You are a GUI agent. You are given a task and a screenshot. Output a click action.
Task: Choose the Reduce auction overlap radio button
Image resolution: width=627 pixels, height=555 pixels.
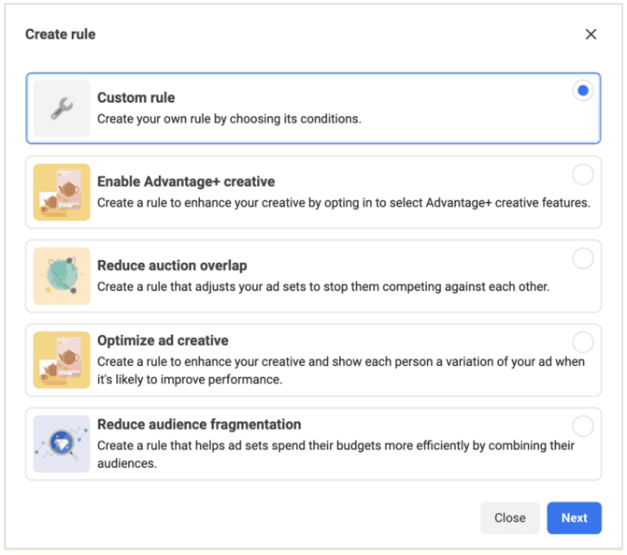[582, 258]
